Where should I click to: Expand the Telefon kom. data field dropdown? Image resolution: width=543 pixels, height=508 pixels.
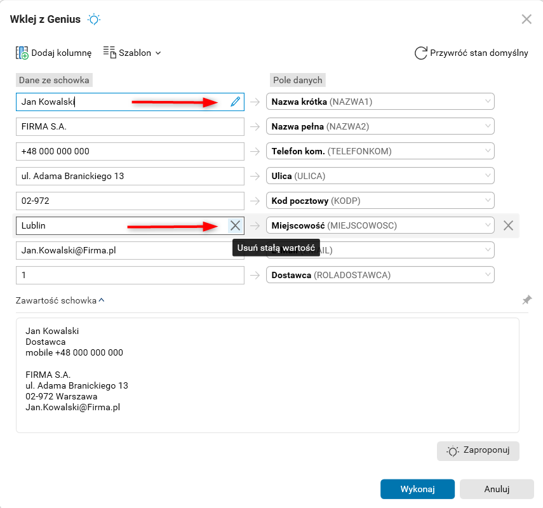click(488, 151)
